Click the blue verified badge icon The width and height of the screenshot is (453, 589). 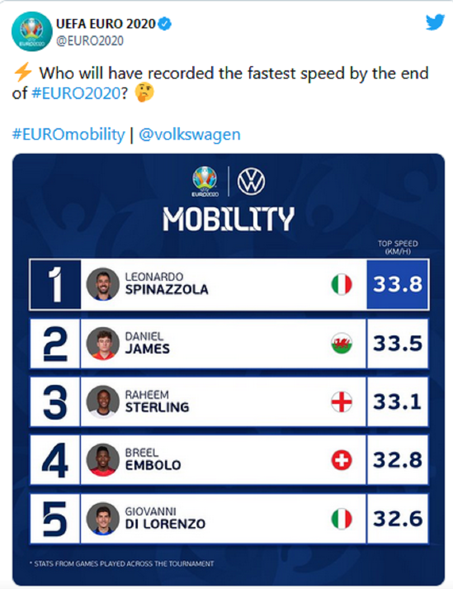point(165,24)
